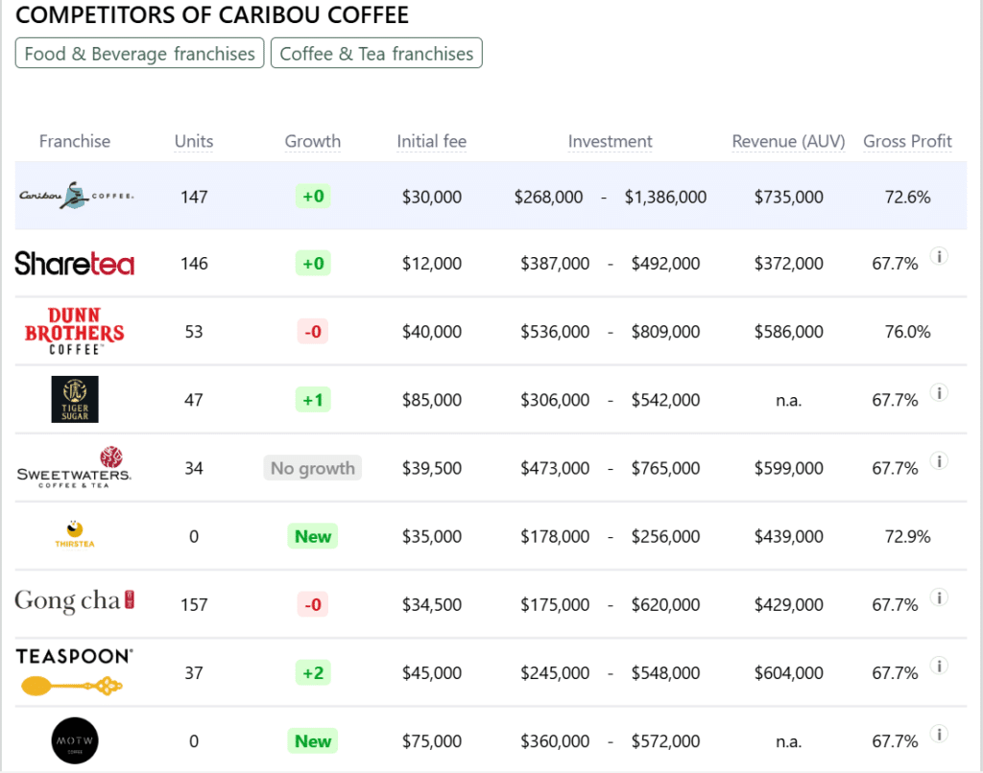Select Caribou units value 147
Viewport: 983px width, 773px height.
click(x=194, y=197)
